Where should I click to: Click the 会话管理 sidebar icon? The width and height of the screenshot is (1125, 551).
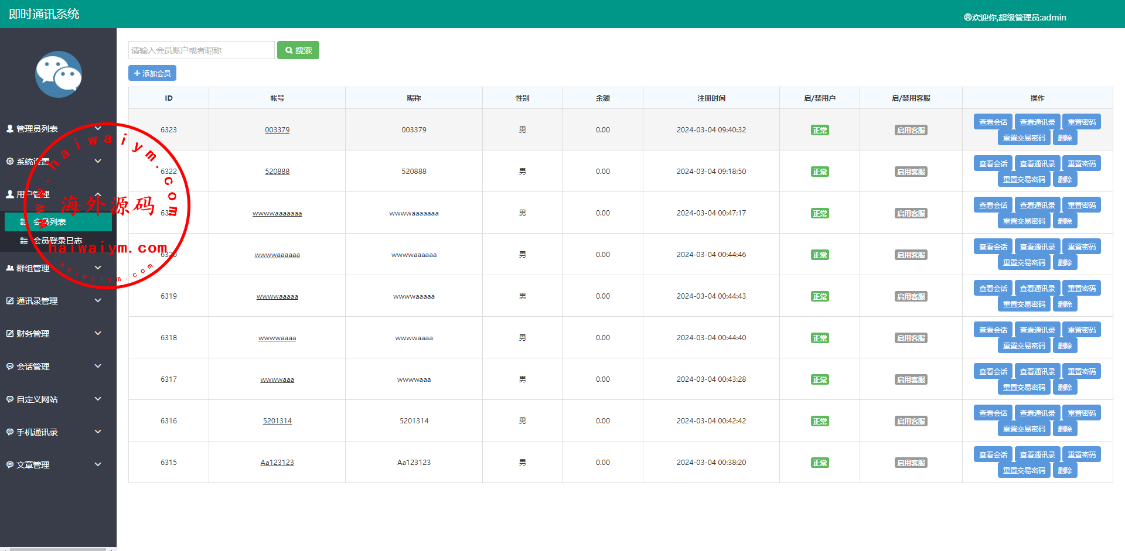pos(10,367)
